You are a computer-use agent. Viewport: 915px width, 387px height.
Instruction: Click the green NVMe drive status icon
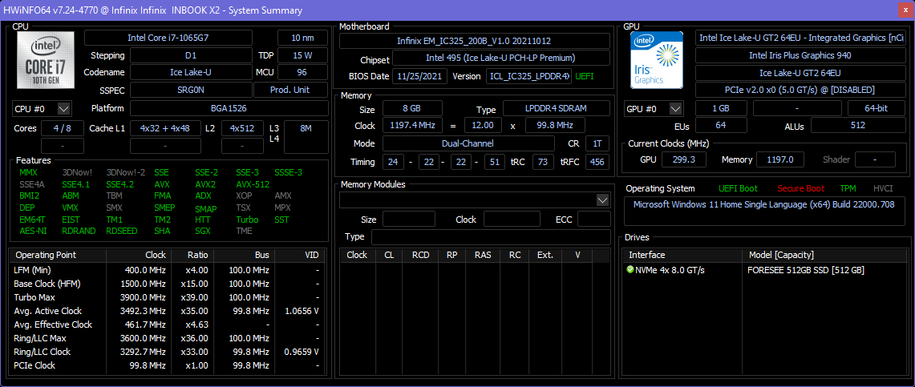(630, 270)
